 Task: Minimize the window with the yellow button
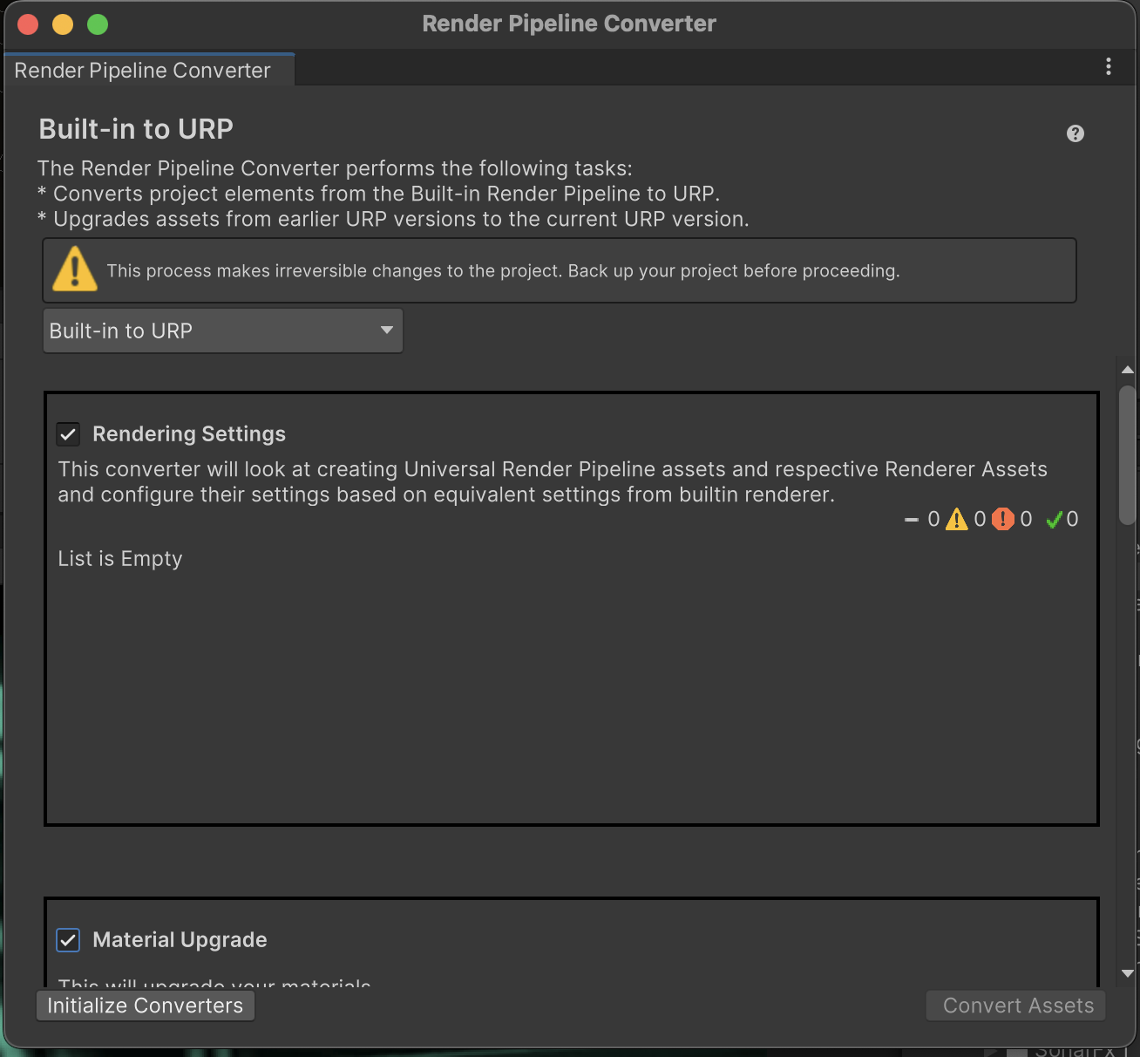point(63,24)
